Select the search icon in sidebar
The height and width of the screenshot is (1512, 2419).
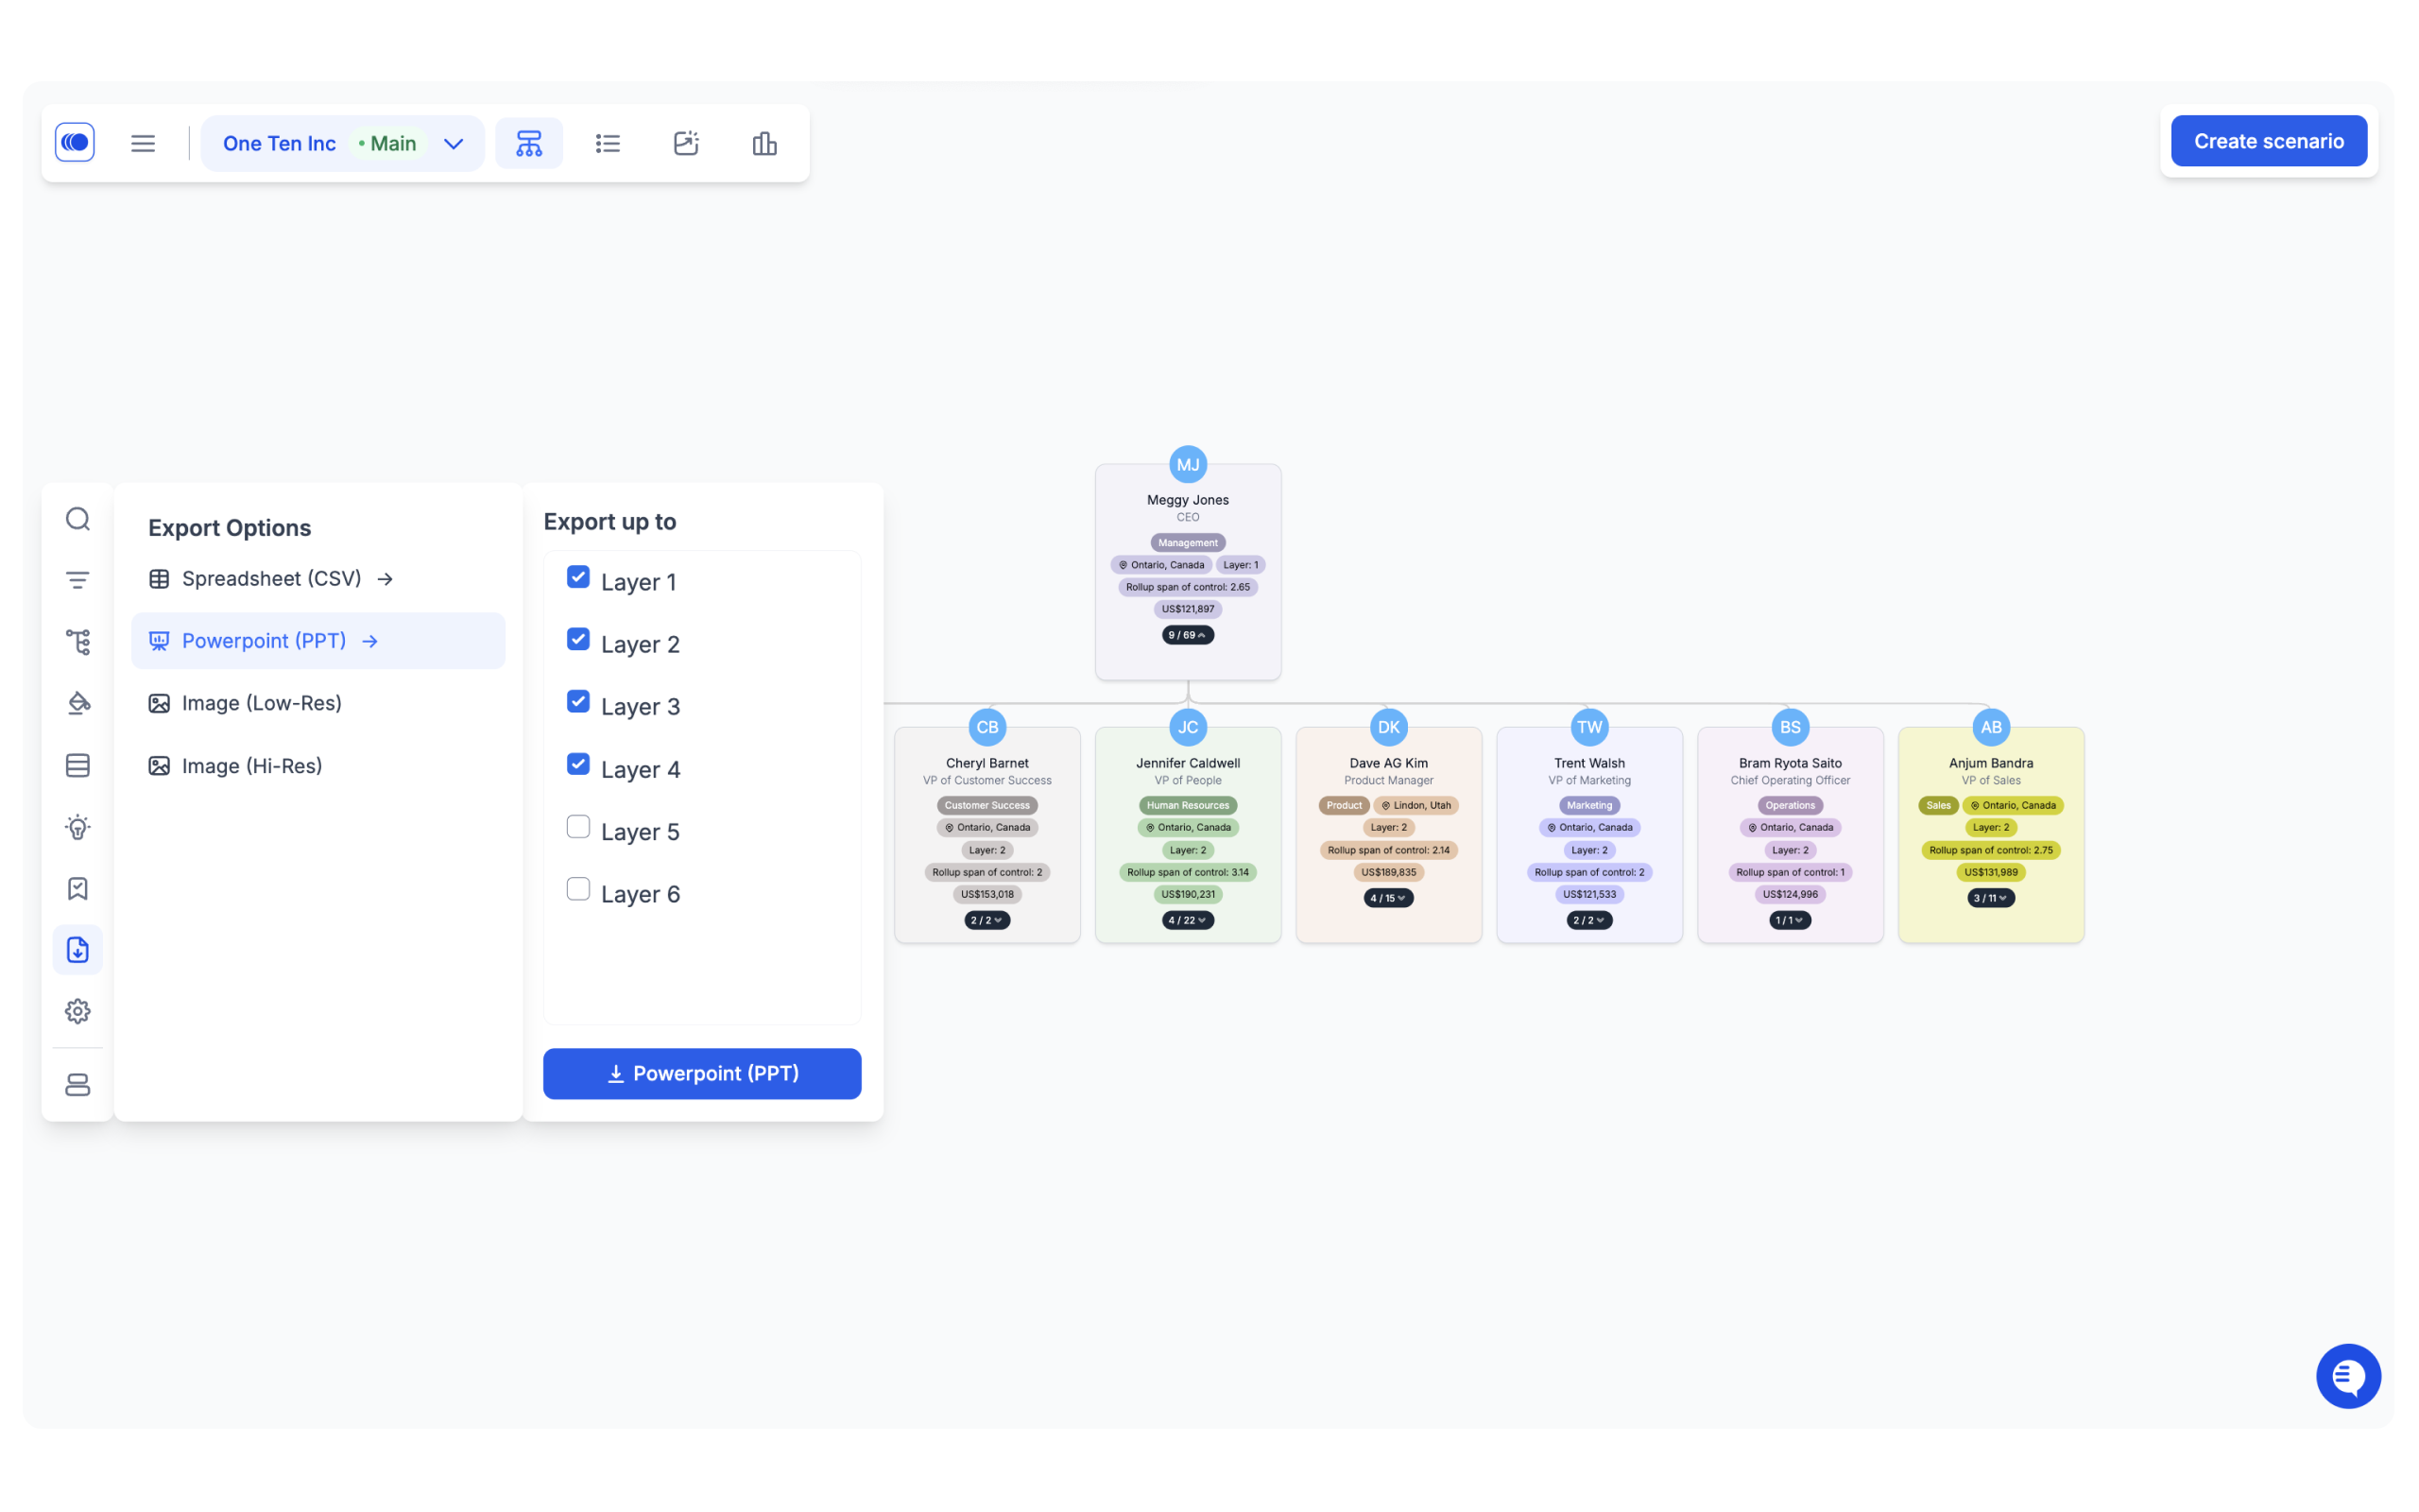tap(78, 519)
